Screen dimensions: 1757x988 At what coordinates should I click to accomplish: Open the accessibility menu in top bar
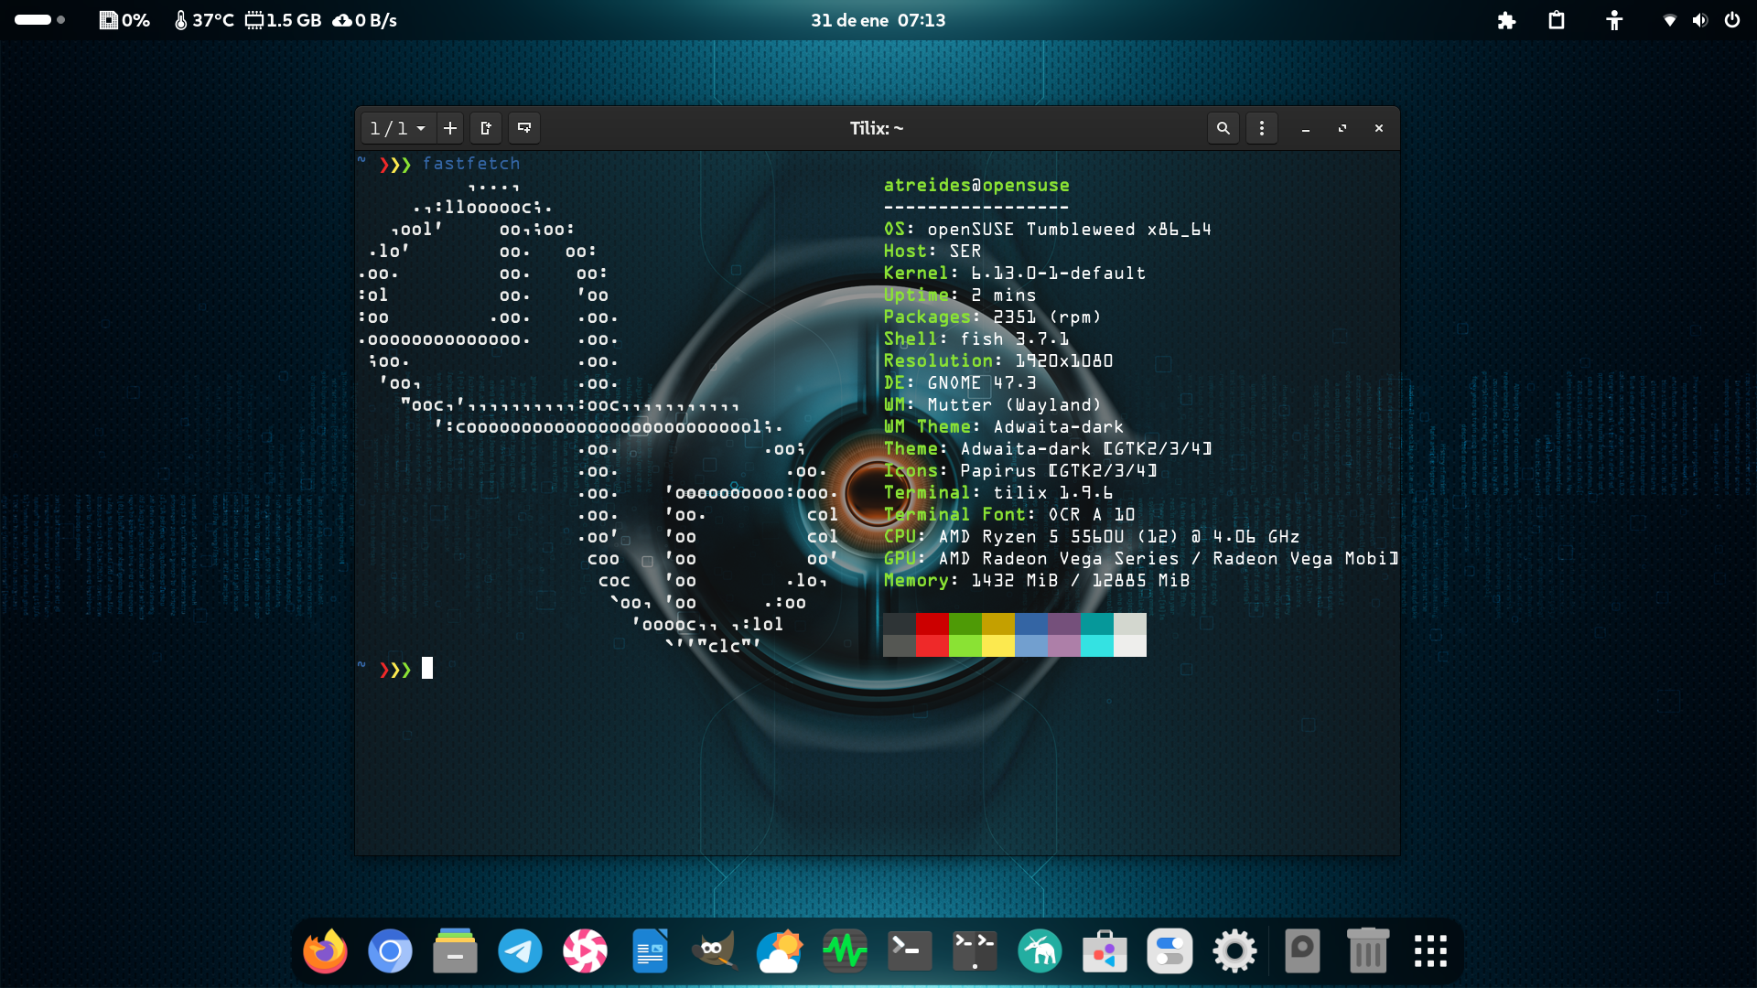pos(1614,20)
